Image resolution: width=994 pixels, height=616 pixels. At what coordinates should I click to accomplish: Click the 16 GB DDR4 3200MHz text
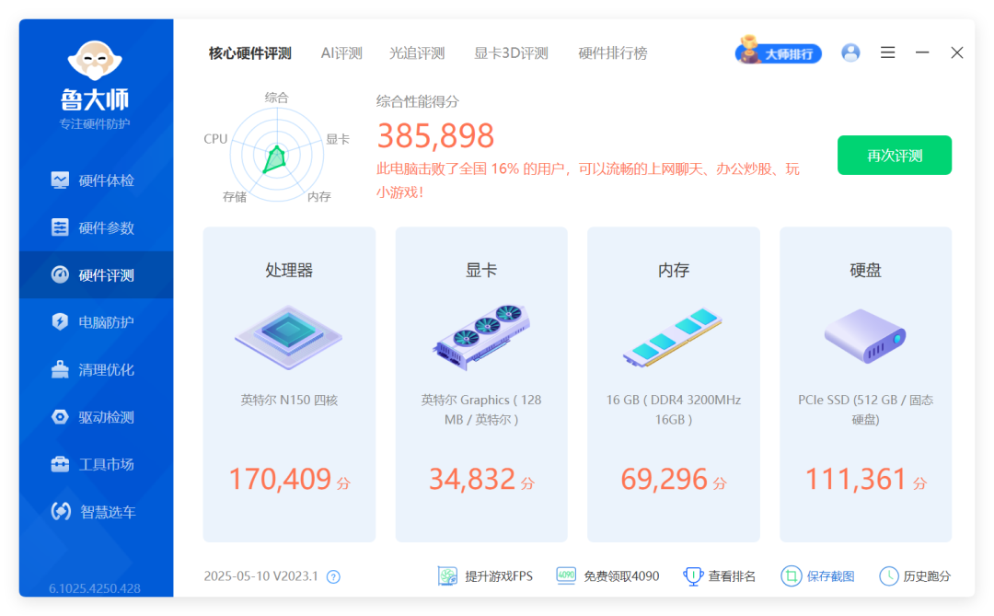[x=673, y=410]
